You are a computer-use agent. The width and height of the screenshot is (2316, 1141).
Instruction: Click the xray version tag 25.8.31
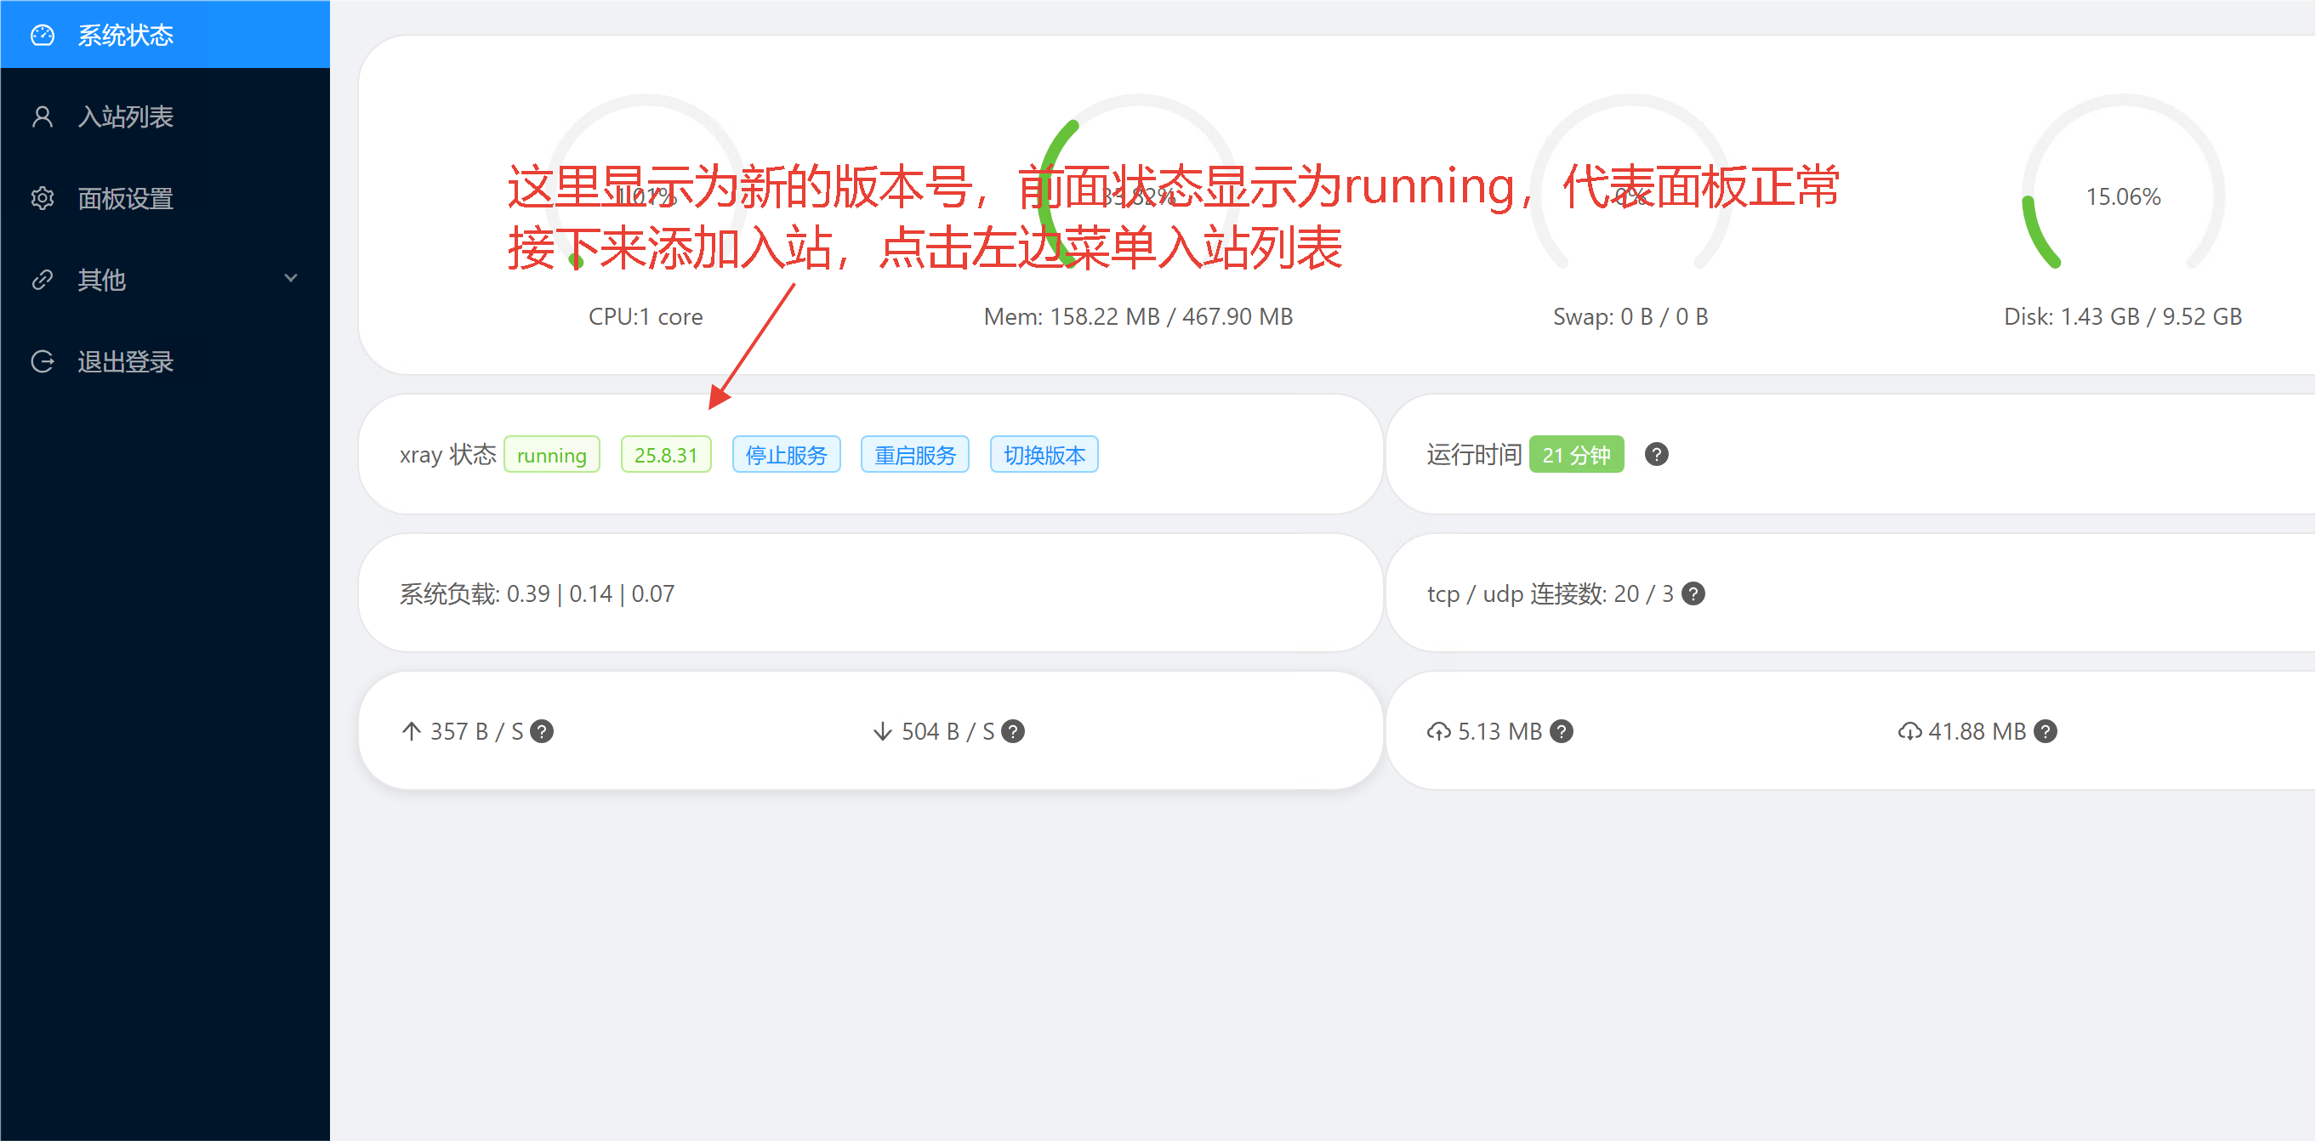coord(665,455)
